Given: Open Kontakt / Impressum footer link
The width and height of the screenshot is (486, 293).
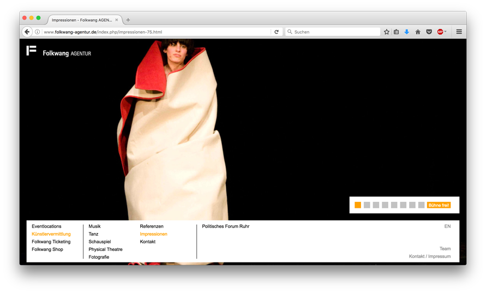Looking at the screenshot, I should [430, 256].
